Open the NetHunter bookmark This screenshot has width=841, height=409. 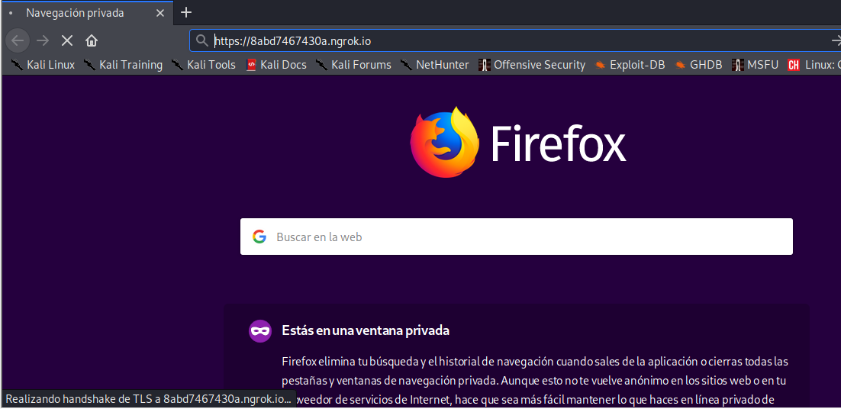coord(435,65)
